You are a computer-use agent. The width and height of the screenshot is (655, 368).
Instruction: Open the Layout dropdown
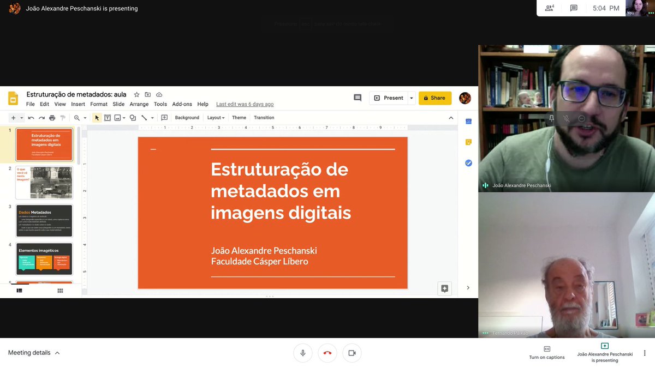point(216,118)
